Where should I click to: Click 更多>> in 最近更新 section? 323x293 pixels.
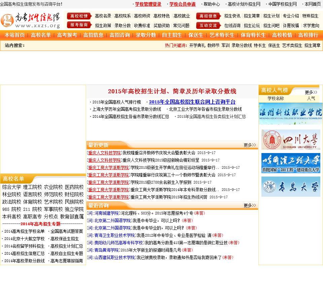[250, 145]
